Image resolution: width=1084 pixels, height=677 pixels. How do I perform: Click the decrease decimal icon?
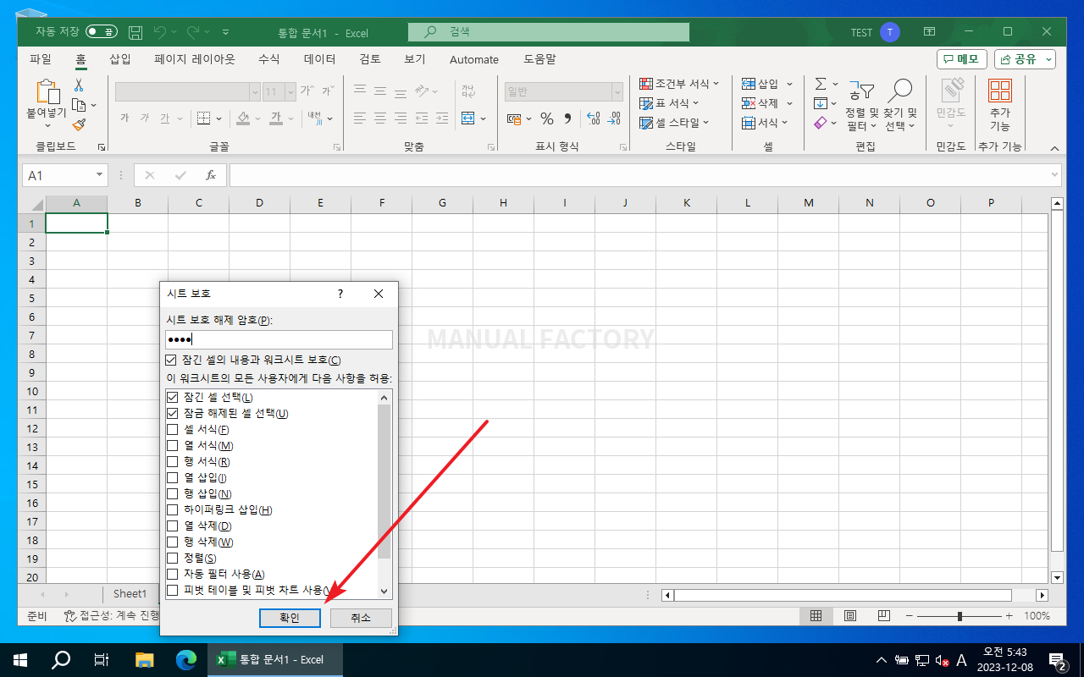[x=615, y=118]
